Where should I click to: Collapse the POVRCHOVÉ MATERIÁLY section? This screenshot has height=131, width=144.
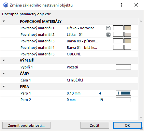(x=4, y=21)
